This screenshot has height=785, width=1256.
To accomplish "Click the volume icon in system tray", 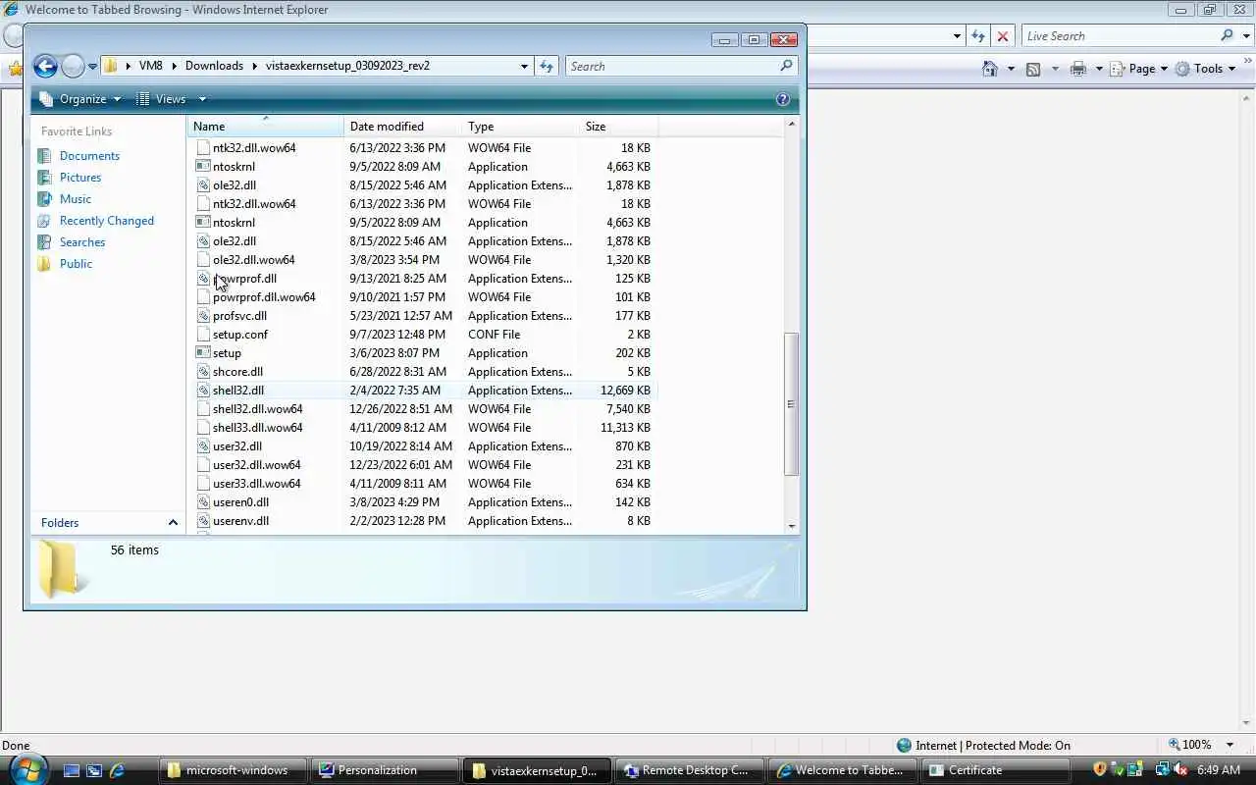I will 1180,770.
